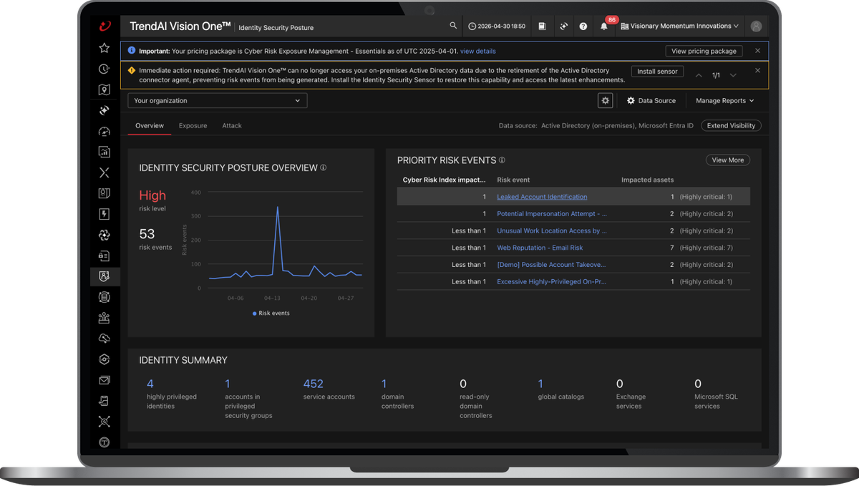The height and width of the screenshot is (486, 859).
Task: Open Web Reputation - Email Risk event
Action: tap(540, 248)
